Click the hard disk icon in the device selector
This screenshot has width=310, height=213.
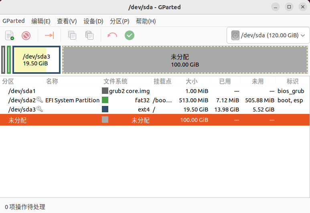235,35
